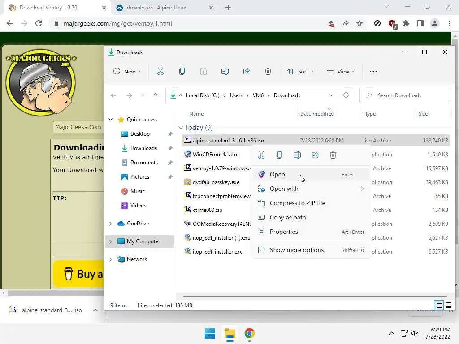This screenshot has width=459, height=344.
Task: Open Properties from the context menu
Action: 311,232
